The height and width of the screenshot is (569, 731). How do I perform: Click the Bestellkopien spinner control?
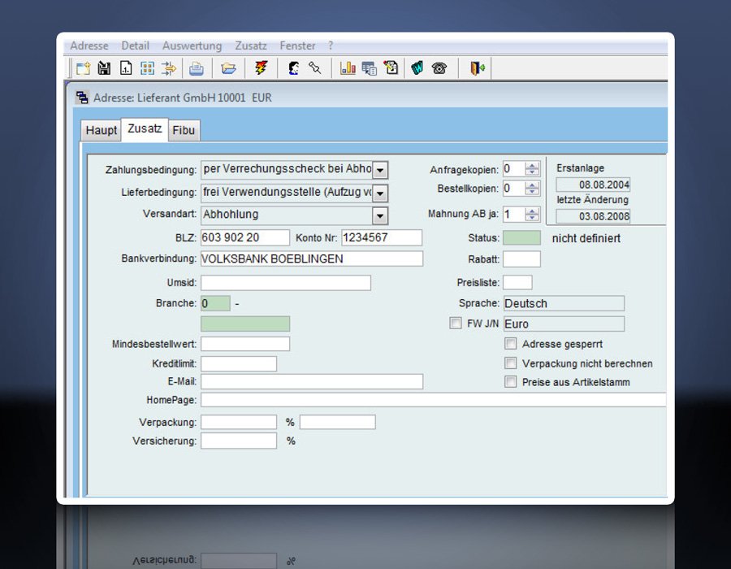pyautogui.click(x=532, y=189)
